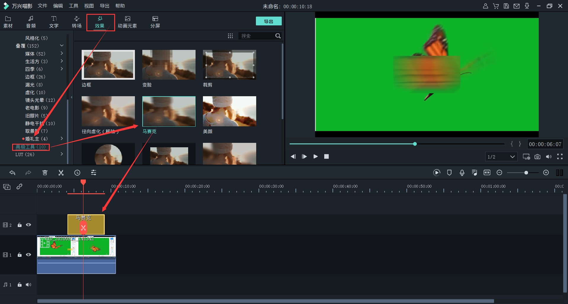Switch to the 转场 tab
The height and width of the screenshot is (304, 568).
tap(77, 22)
